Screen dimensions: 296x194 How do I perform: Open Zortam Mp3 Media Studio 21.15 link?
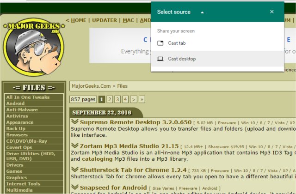pos(129,146)
